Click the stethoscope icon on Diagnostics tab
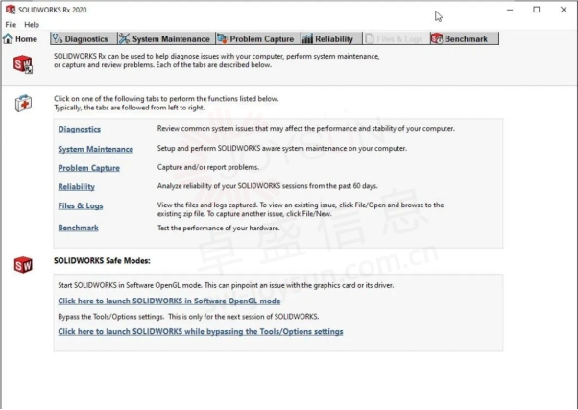Viewport: 578px width, 410px height. 58,38
